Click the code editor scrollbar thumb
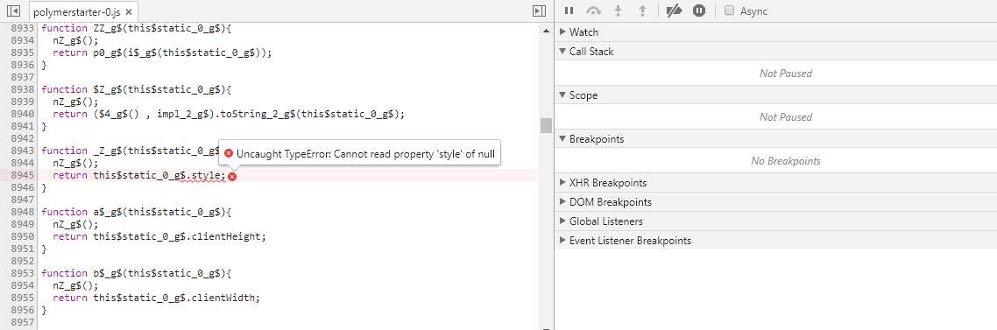Screen dimensions: 997x330 [x=546, y=126]
